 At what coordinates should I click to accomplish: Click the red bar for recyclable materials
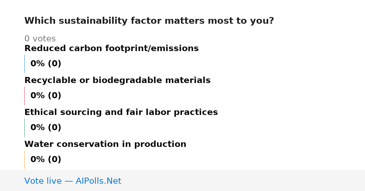point(24,96)
